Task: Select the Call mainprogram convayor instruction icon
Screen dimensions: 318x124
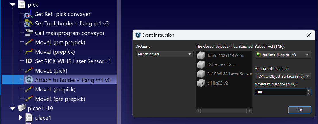Action: coord(29,33)
